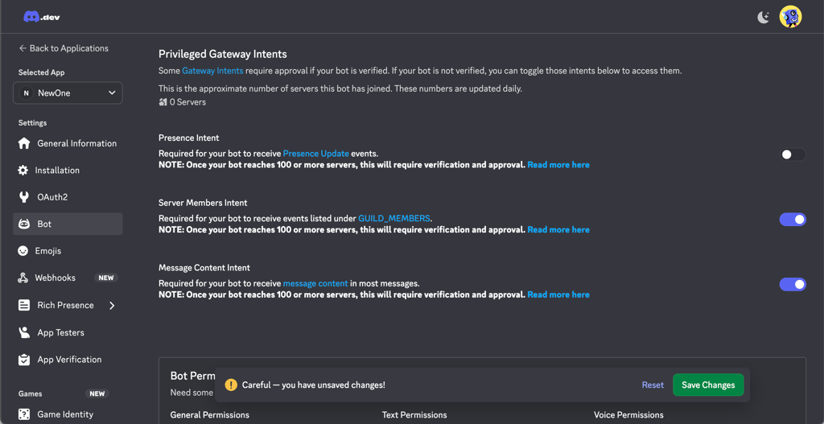Viewport: 824px width, 424px height.
Task: Click Read more here under Presence Intent
Action: (x=558, y=164)
